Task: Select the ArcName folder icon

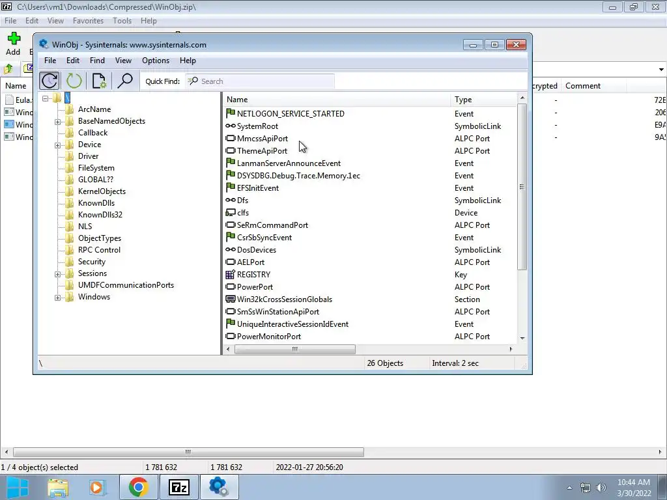Action: point(70,109)
